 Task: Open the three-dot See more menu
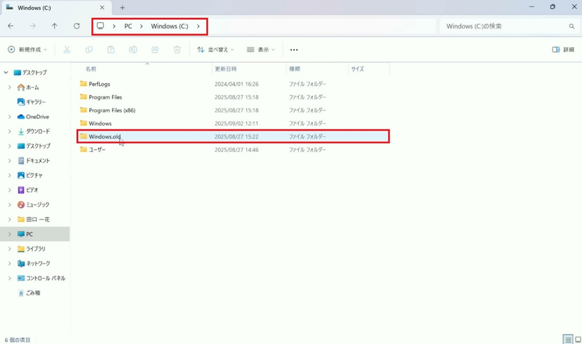294,50
